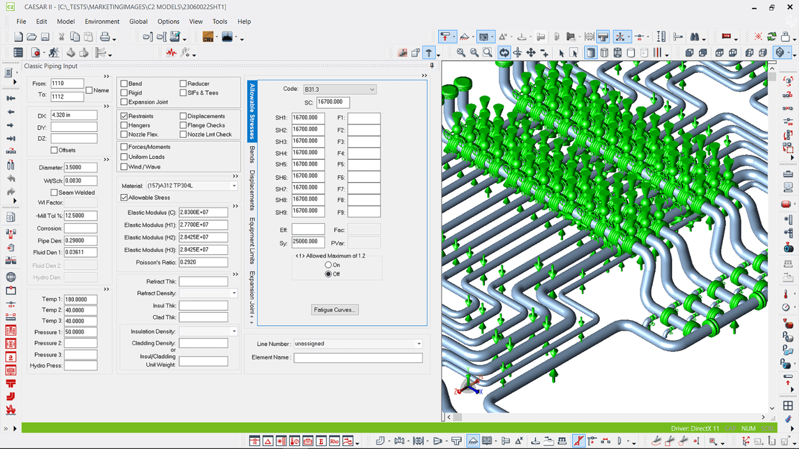This screenshot has width=799, height=449.
Task: Click the Zoom In magnifier icon
Action: click(x=461, y=52)
